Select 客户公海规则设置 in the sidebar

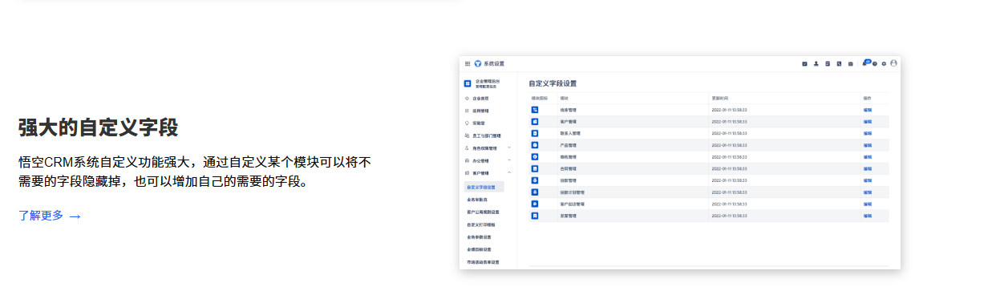click(x=483, y=212)
